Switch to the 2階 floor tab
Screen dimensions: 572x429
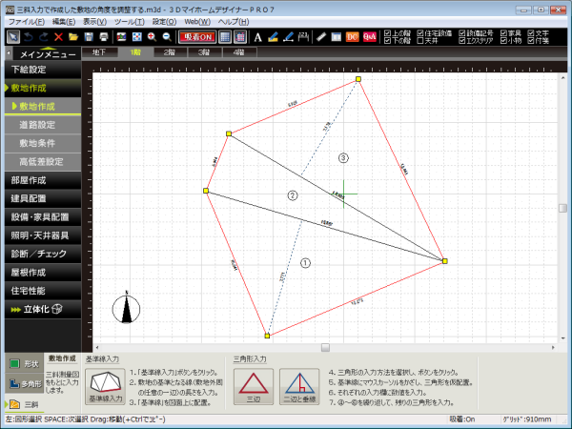[169, 52]
